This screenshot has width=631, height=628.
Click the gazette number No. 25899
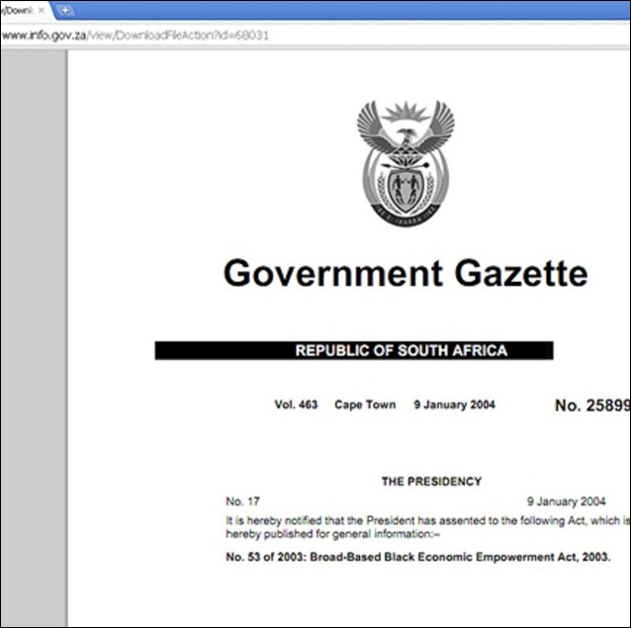click(592, 405)
